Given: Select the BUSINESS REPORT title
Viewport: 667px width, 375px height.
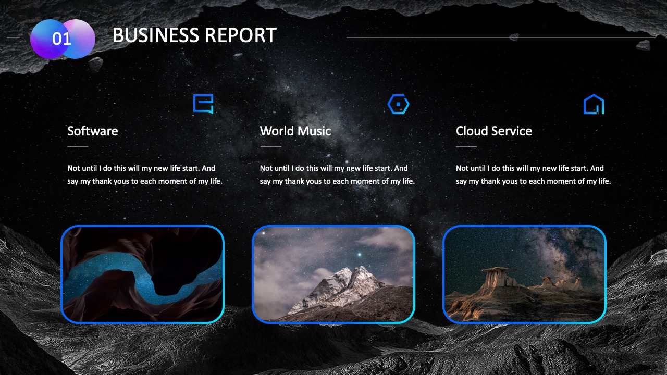Looking at the screenshot, I should (194, 35).
